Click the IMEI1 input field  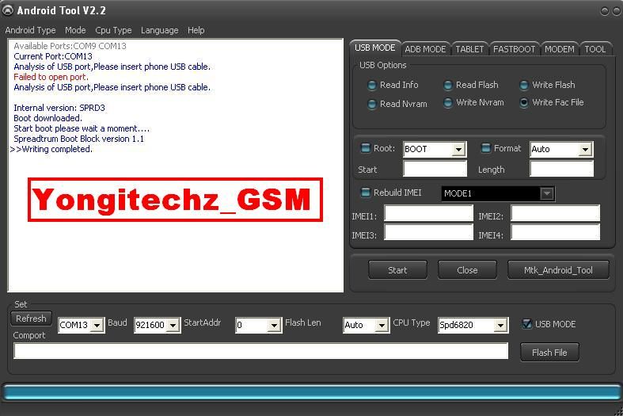click(x=428, y=214)
